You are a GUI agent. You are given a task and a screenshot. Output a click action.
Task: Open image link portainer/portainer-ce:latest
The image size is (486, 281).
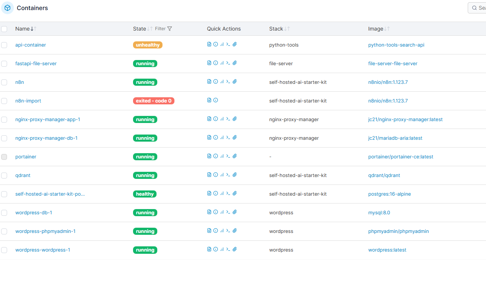click(x=401, y=157)
